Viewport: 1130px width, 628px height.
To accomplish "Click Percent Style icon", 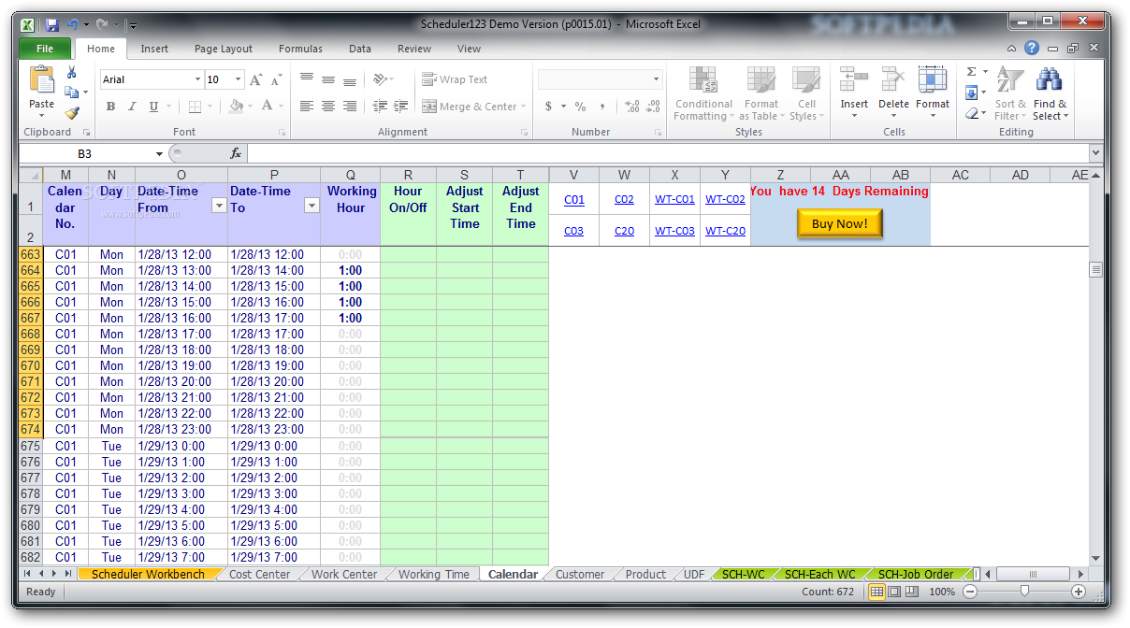I will [x=580, y=107].
